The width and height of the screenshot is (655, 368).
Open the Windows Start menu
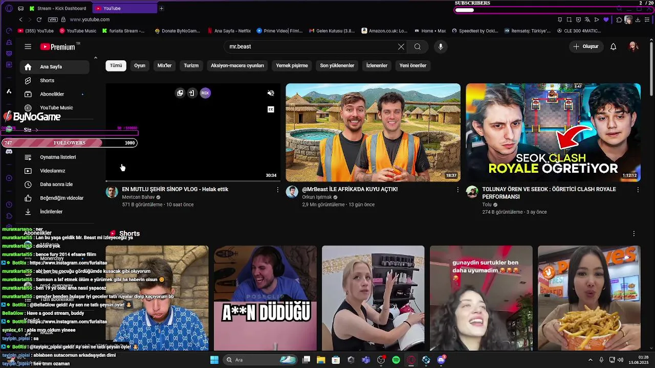214,360
